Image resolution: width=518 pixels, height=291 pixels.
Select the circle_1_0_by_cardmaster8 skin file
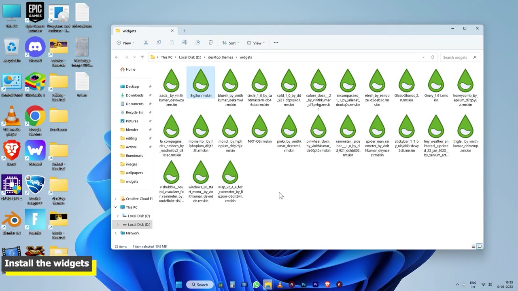(x=259, y=87)
